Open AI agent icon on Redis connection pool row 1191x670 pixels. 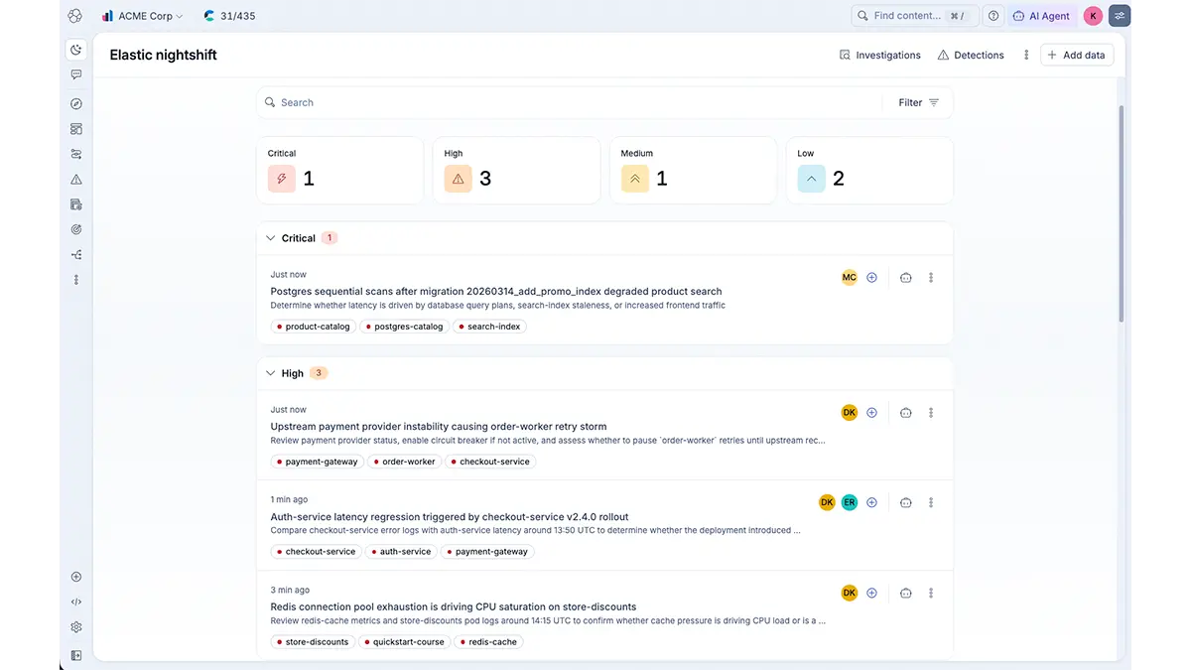point(906,594)
